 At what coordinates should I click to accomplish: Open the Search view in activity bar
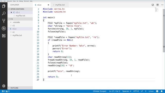pyautogui.click(x=4, y=13)
